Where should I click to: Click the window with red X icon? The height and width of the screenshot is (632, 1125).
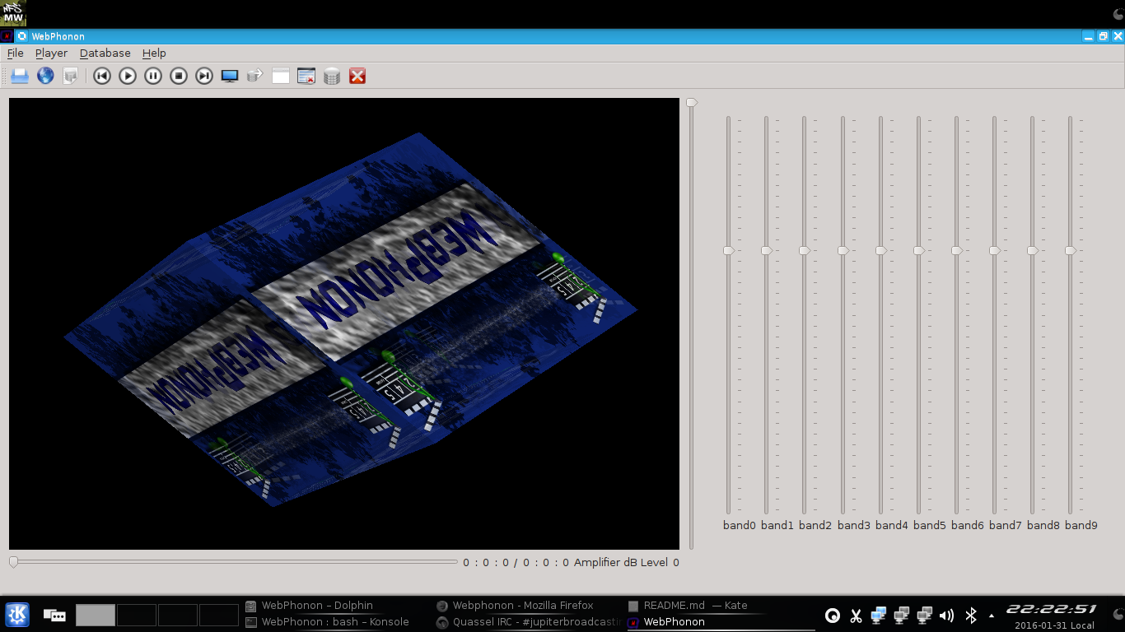tap(306, 76)
